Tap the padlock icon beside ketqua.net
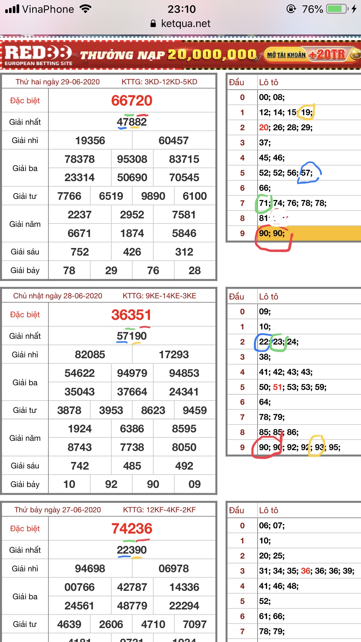The height and width of the screenshot is (642, 361). [153, 24]
